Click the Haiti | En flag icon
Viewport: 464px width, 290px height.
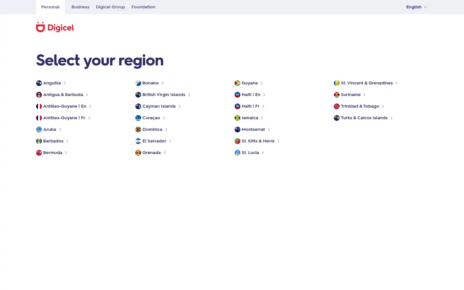(x=237, y=95)
